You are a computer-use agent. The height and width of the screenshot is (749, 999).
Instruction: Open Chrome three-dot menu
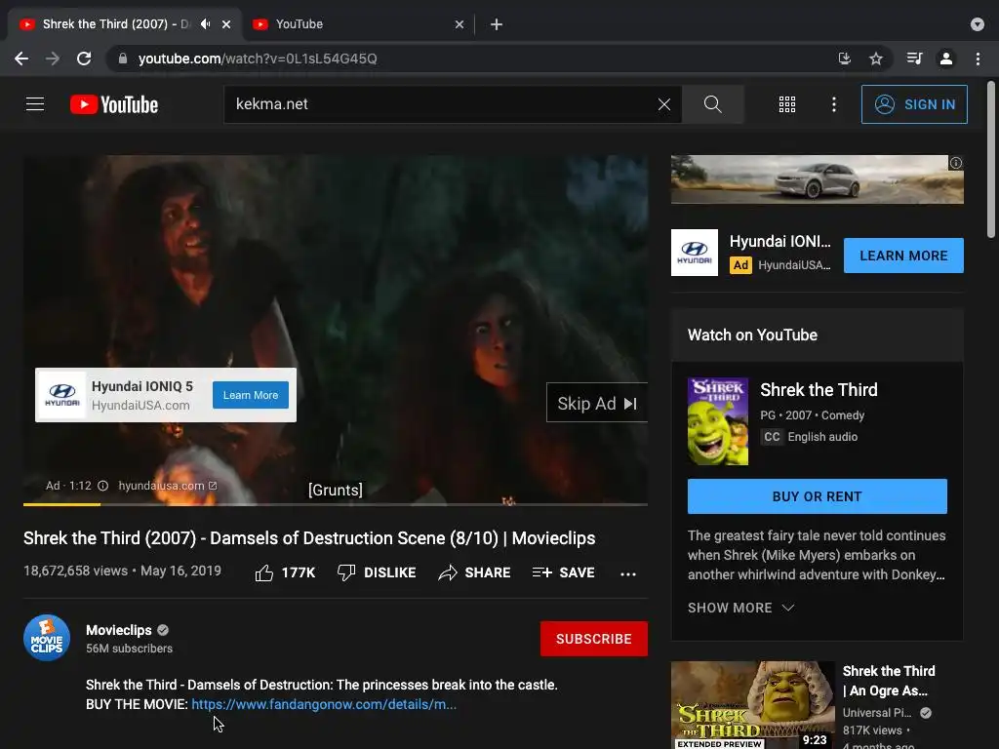[x=978, y=59]
